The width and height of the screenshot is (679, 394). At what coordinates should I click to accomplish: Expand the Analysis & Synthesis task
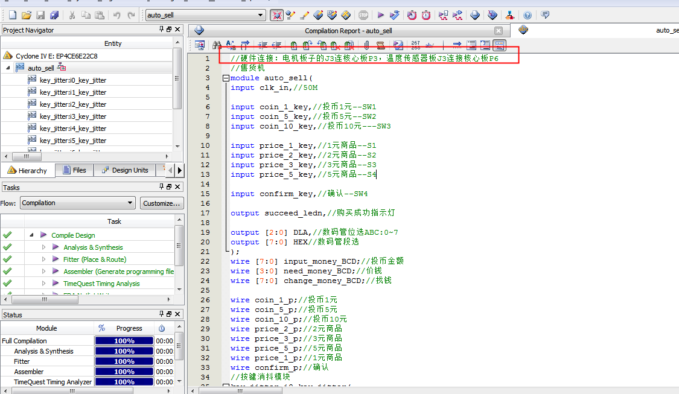(x=43, y=247)
